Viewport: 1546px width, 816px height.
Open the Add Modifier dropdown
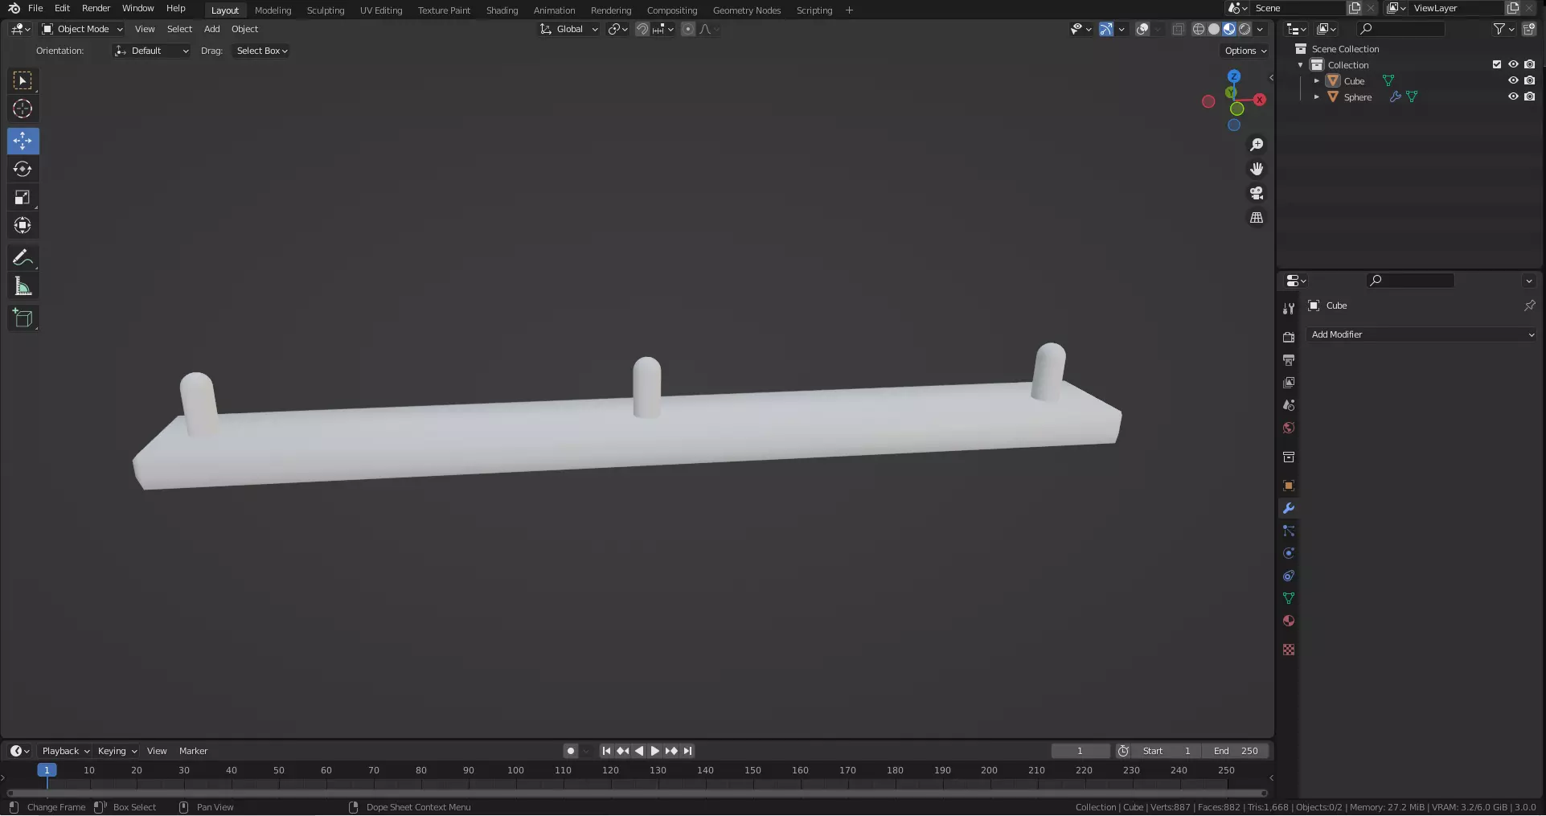(x=1422, y=334)
